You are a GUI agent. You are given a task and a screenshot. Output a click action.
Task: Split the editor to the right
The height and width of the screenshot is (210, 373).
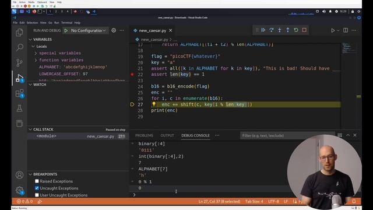346,30
